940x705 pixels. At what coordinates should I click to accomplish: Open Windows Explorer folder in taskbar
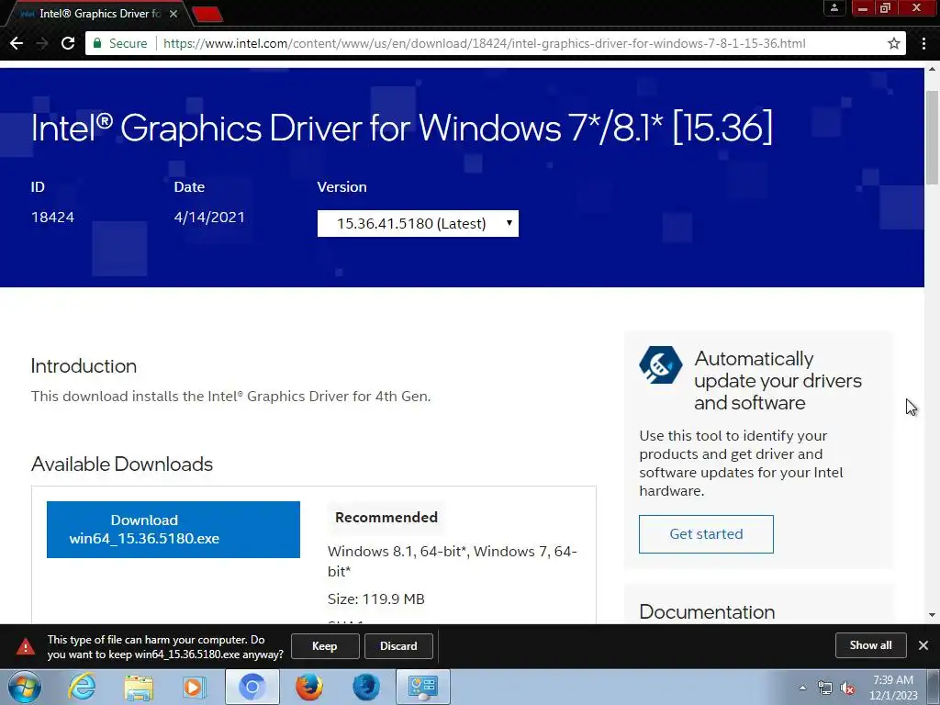coord(139,687)
